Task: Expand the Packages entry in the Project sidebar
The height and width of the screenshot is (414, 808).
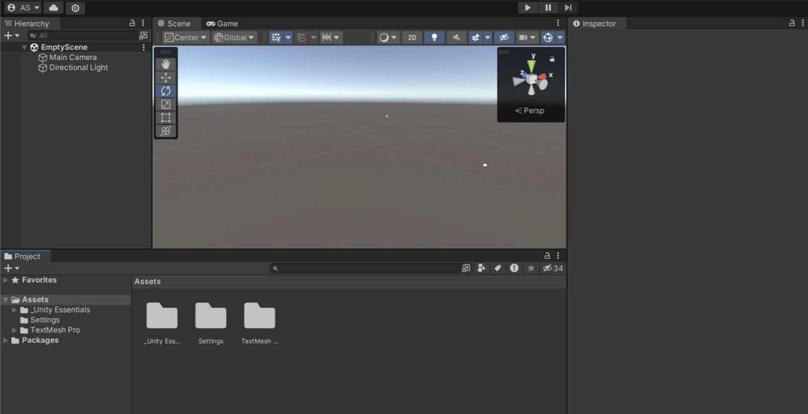Action: coord(5,340)
